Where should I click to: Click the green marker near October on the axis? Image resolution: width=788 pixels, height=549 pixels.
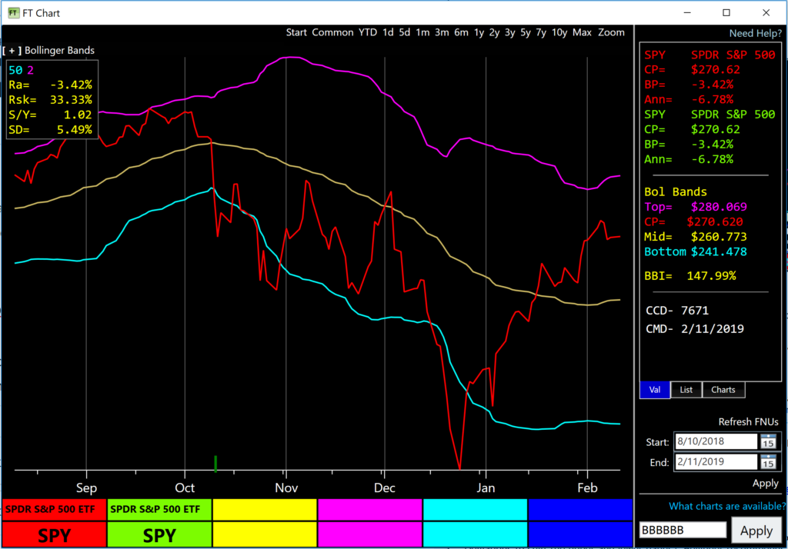point(215,464)
